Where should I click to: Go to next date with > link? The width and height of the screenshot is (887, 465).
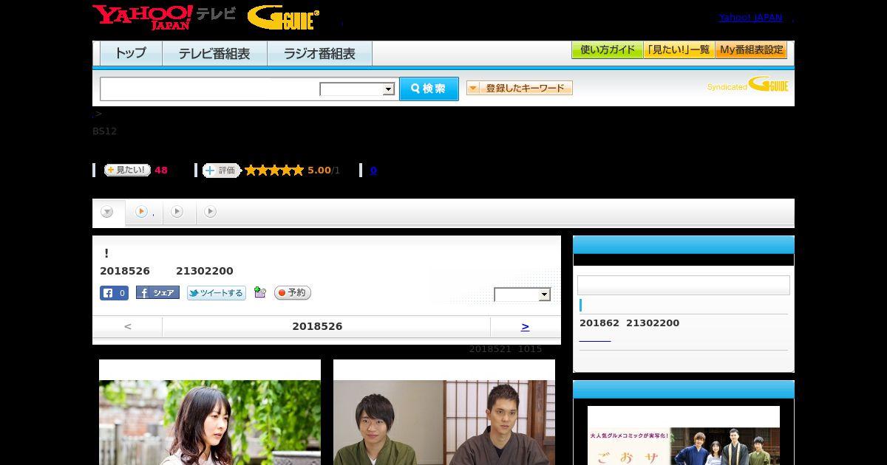(x=525, y=326)
